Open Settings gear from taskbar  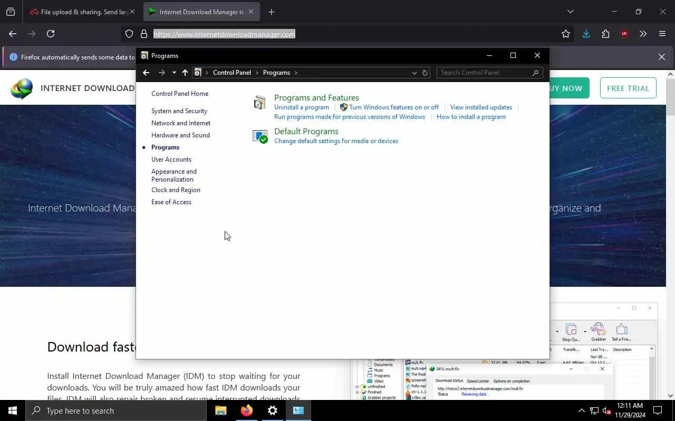(x=272, y=410)
